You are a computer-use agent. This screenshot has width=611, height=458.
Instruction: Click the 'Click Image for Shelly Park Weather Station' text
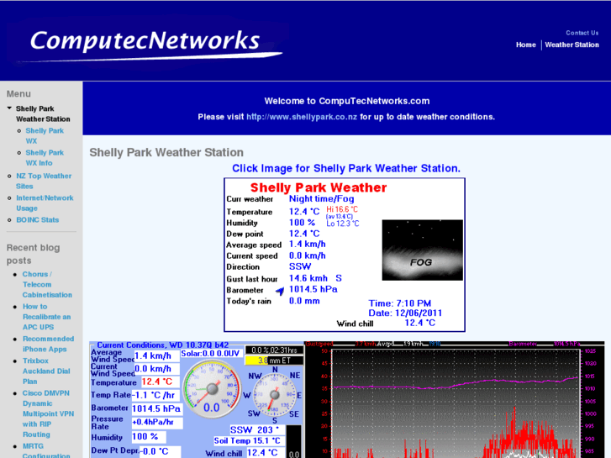pos(346,168)
